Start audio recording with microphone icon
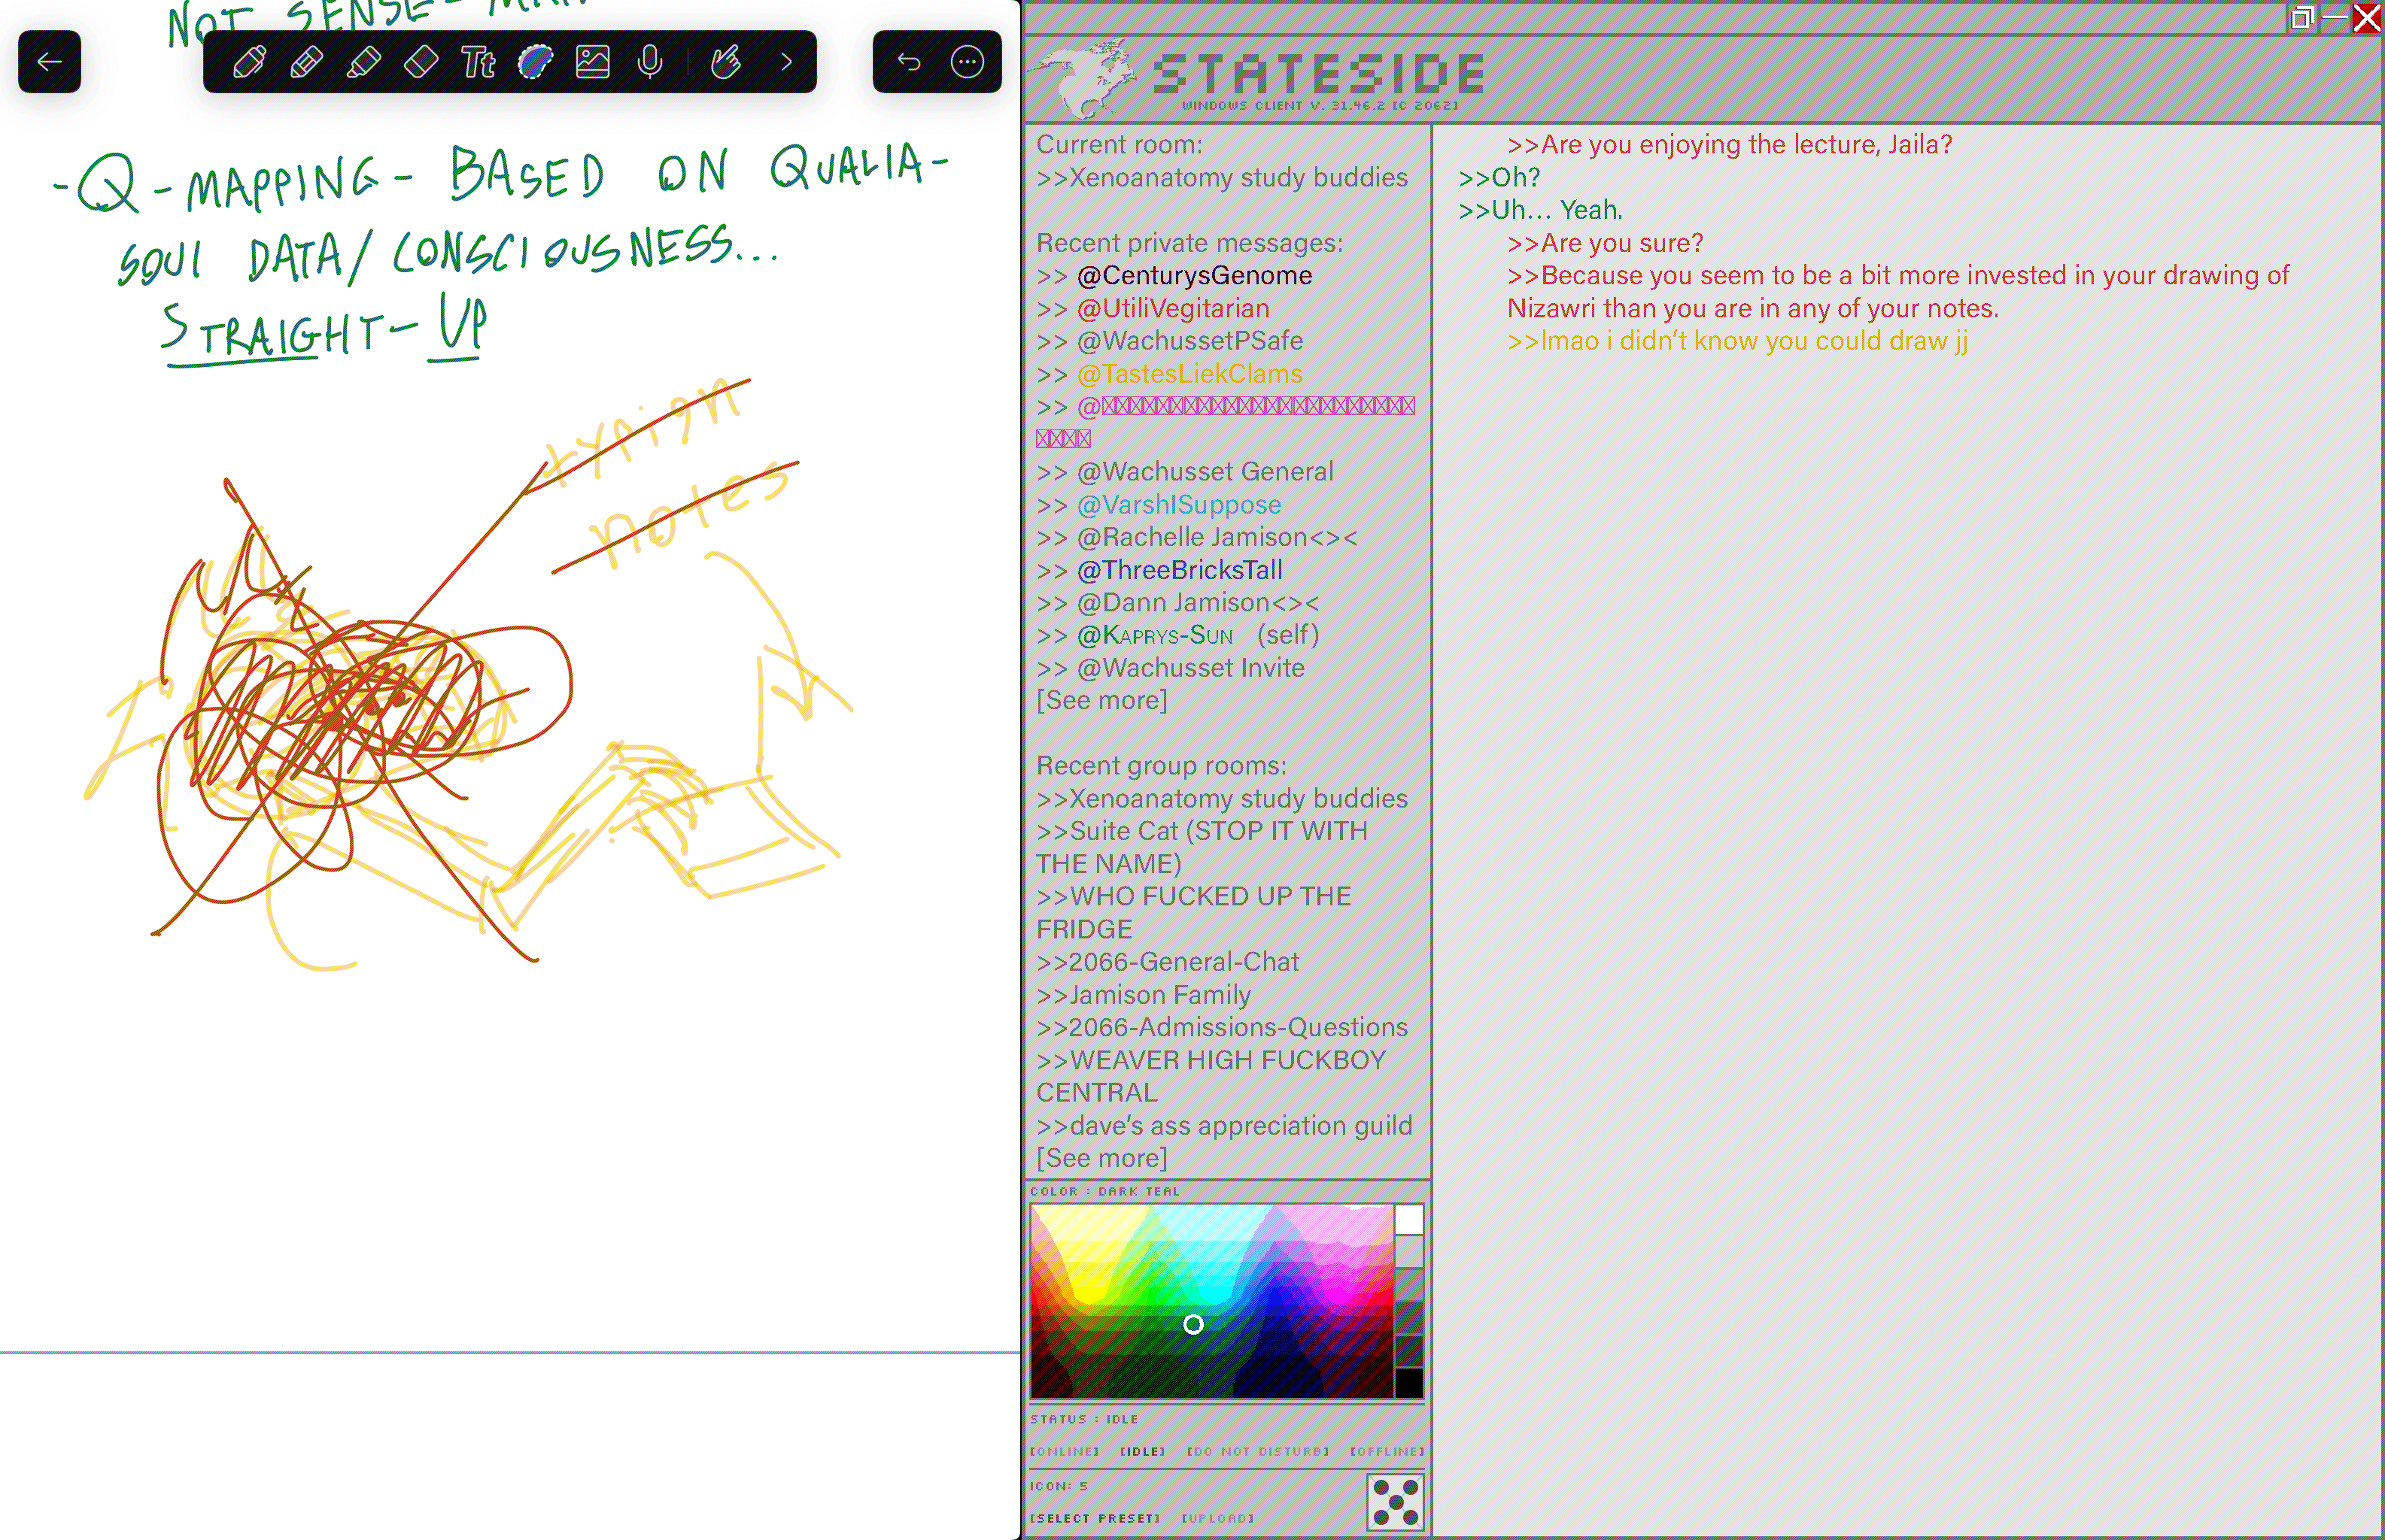This screenshot has height=1540, width=2385. pos(649,62)
